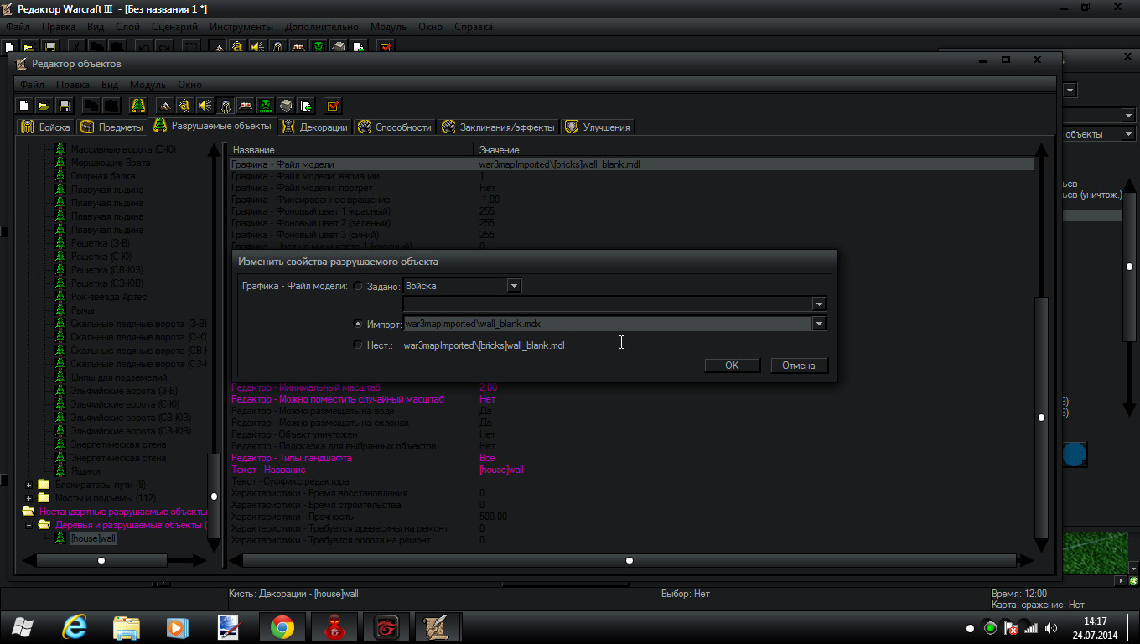This screenshot has height=644, width=1140.
Task: Click the OK button in dialog
Action: click(x=732, y=366)
